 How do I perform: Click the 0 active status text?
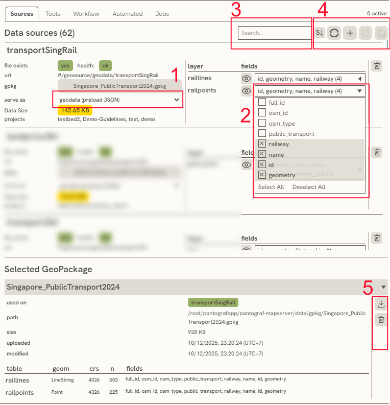[x=377, y=13]
